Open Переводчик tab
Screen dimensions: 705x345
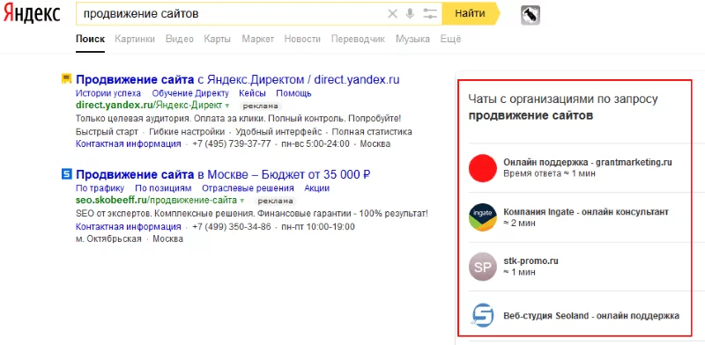point(359,39)
